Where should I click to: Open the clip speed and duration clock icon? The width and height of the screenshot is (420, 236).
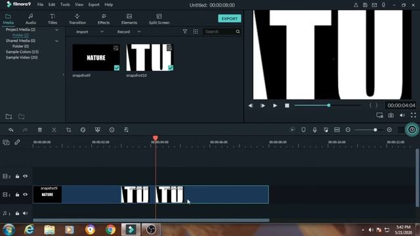click(x=112, y=130)
